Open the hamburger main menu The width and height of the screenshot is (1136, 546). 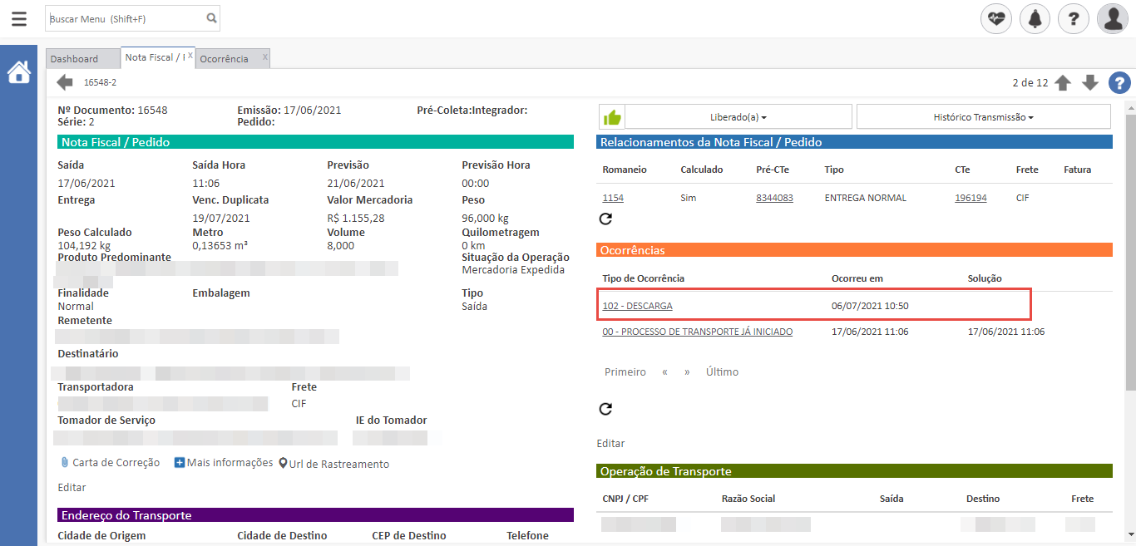(x=18, y=18)
